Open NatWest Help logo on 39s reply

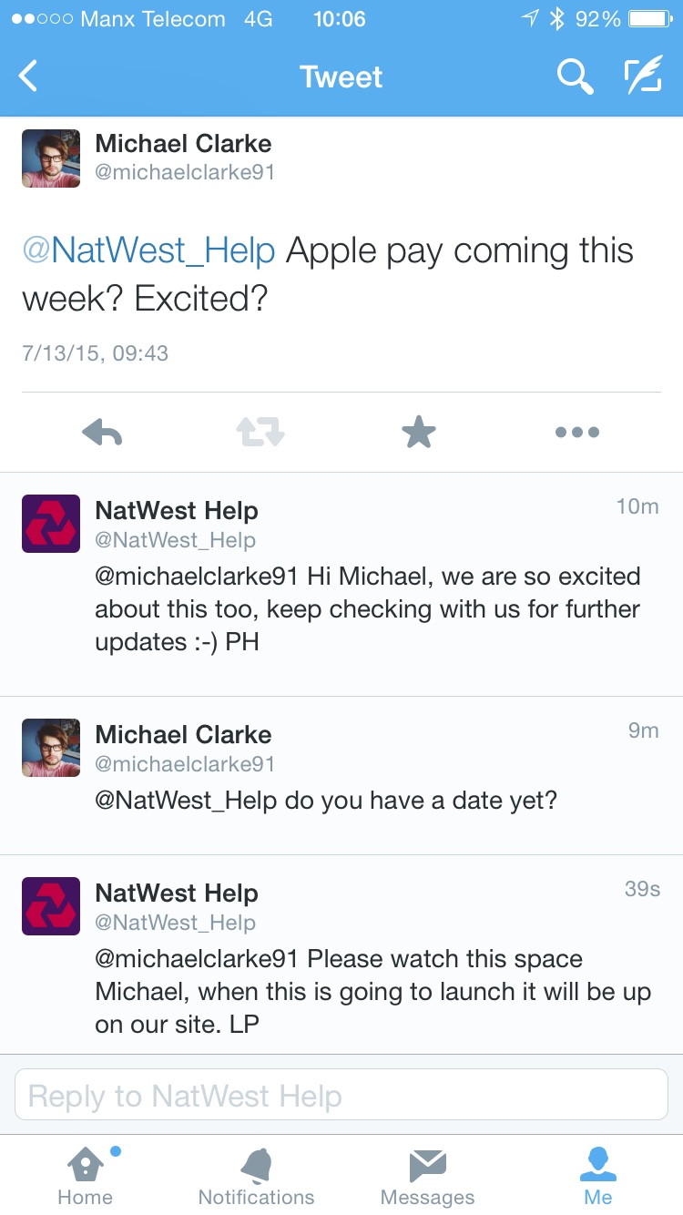51,906
